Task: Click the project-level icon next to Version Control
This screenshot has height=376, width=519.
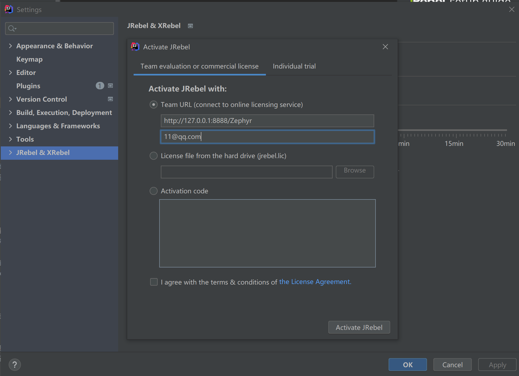Action: pos(110,99)
